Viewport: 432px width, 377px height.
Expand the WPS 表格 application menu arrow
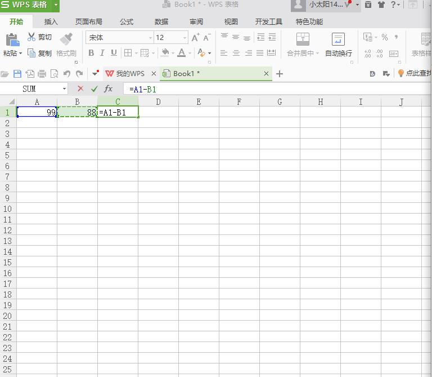(56, 5)
